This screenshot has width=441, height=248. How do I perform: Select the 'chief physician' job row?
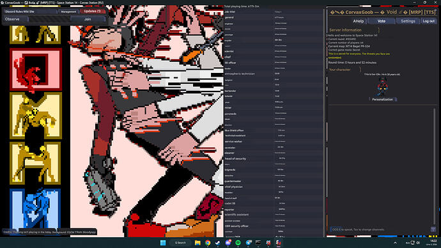274,187
